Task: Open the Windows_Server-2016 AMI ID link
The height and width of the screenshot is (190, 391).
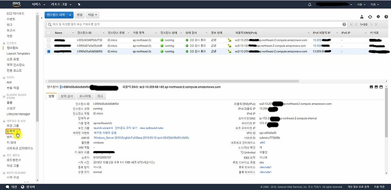Action: [141, 138]
